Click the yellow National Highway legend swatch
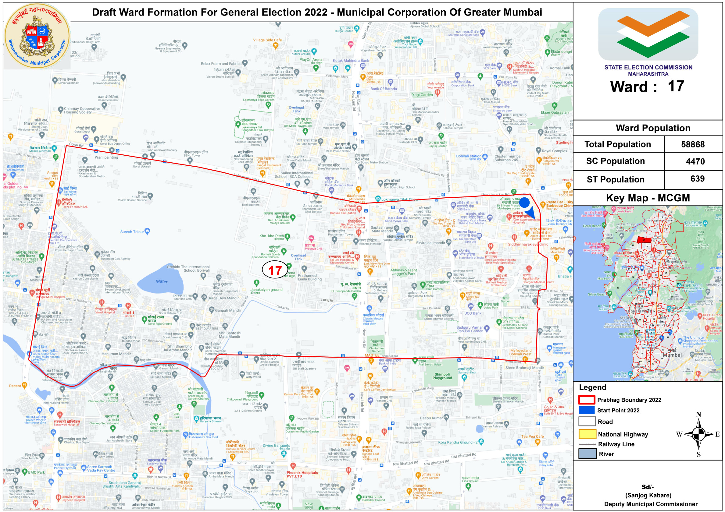725x512 pixels. click(x=587, y=434)
